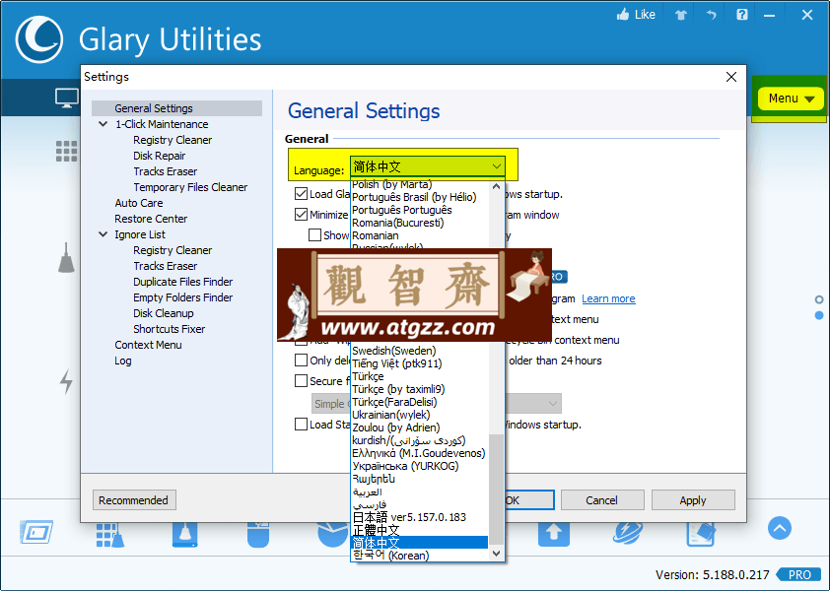Open the pie-chart disk analyzer dock icon
Screen dimensions: 830x591
click(332, 535)
